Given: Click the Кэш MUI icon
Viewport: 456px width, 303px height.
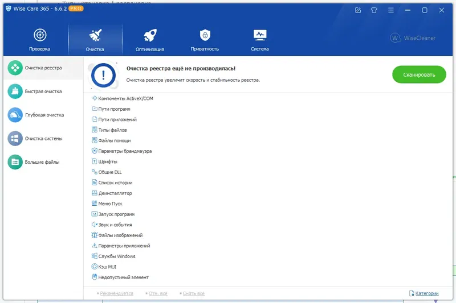Looking at the screenshot, I should pos(95,267).
